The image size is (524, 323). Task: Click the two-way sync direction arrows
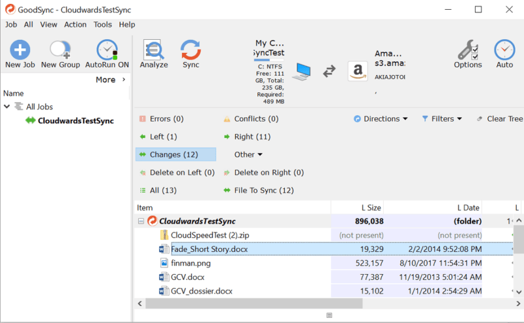point(329,71)
